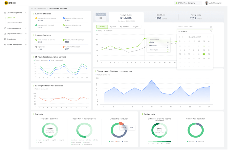Click next month arrow in calendar header
This screenshot has width=229, height=150.
coord(207,37)
